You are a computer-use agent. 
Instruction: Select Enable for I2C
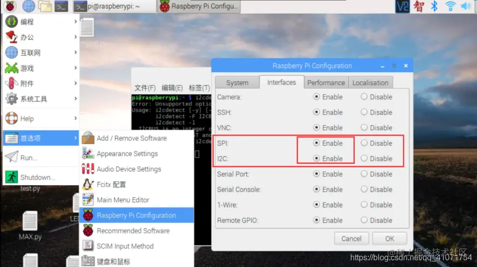316,158
